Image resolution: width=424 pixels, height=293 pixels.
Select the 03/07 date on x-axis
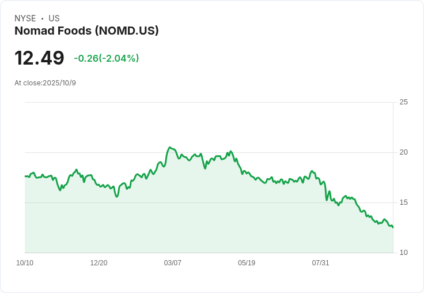tap(172, 263)
